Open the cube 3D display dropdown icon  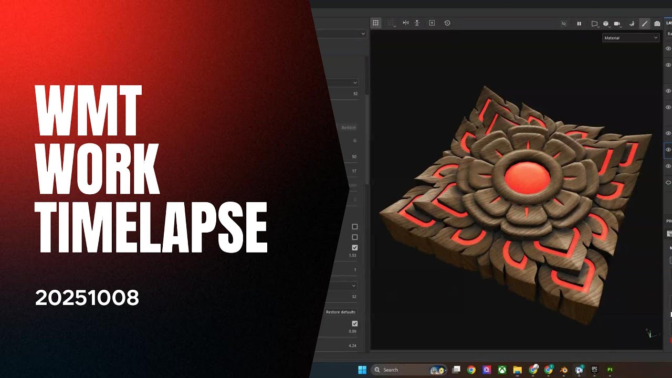(606, 24)
